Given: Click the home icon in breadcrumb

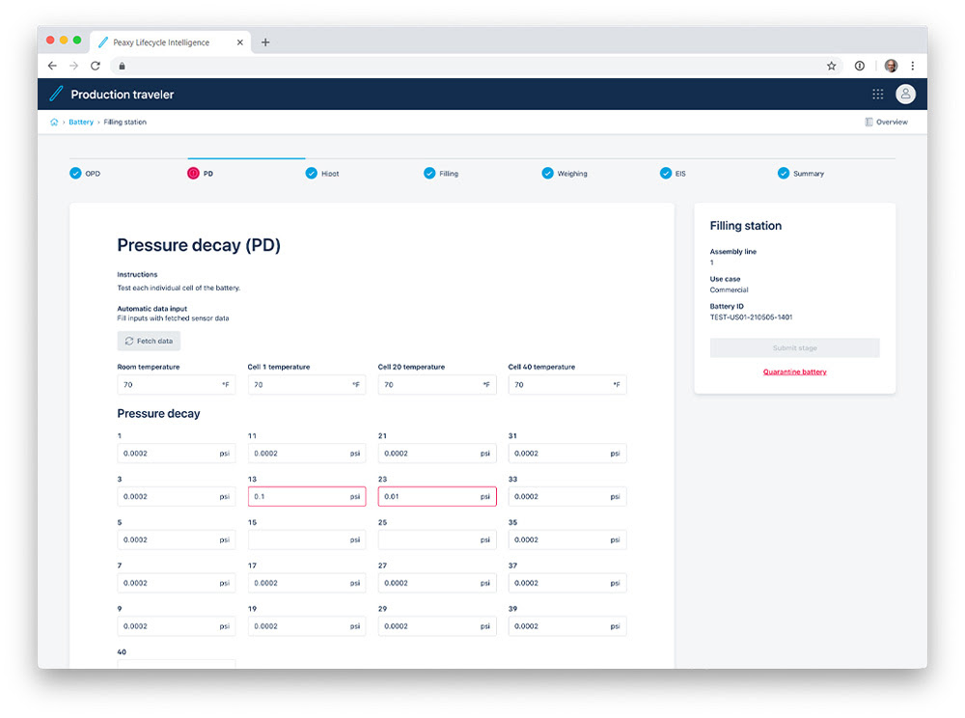Looking at the screenshot, I should [54, 123].
